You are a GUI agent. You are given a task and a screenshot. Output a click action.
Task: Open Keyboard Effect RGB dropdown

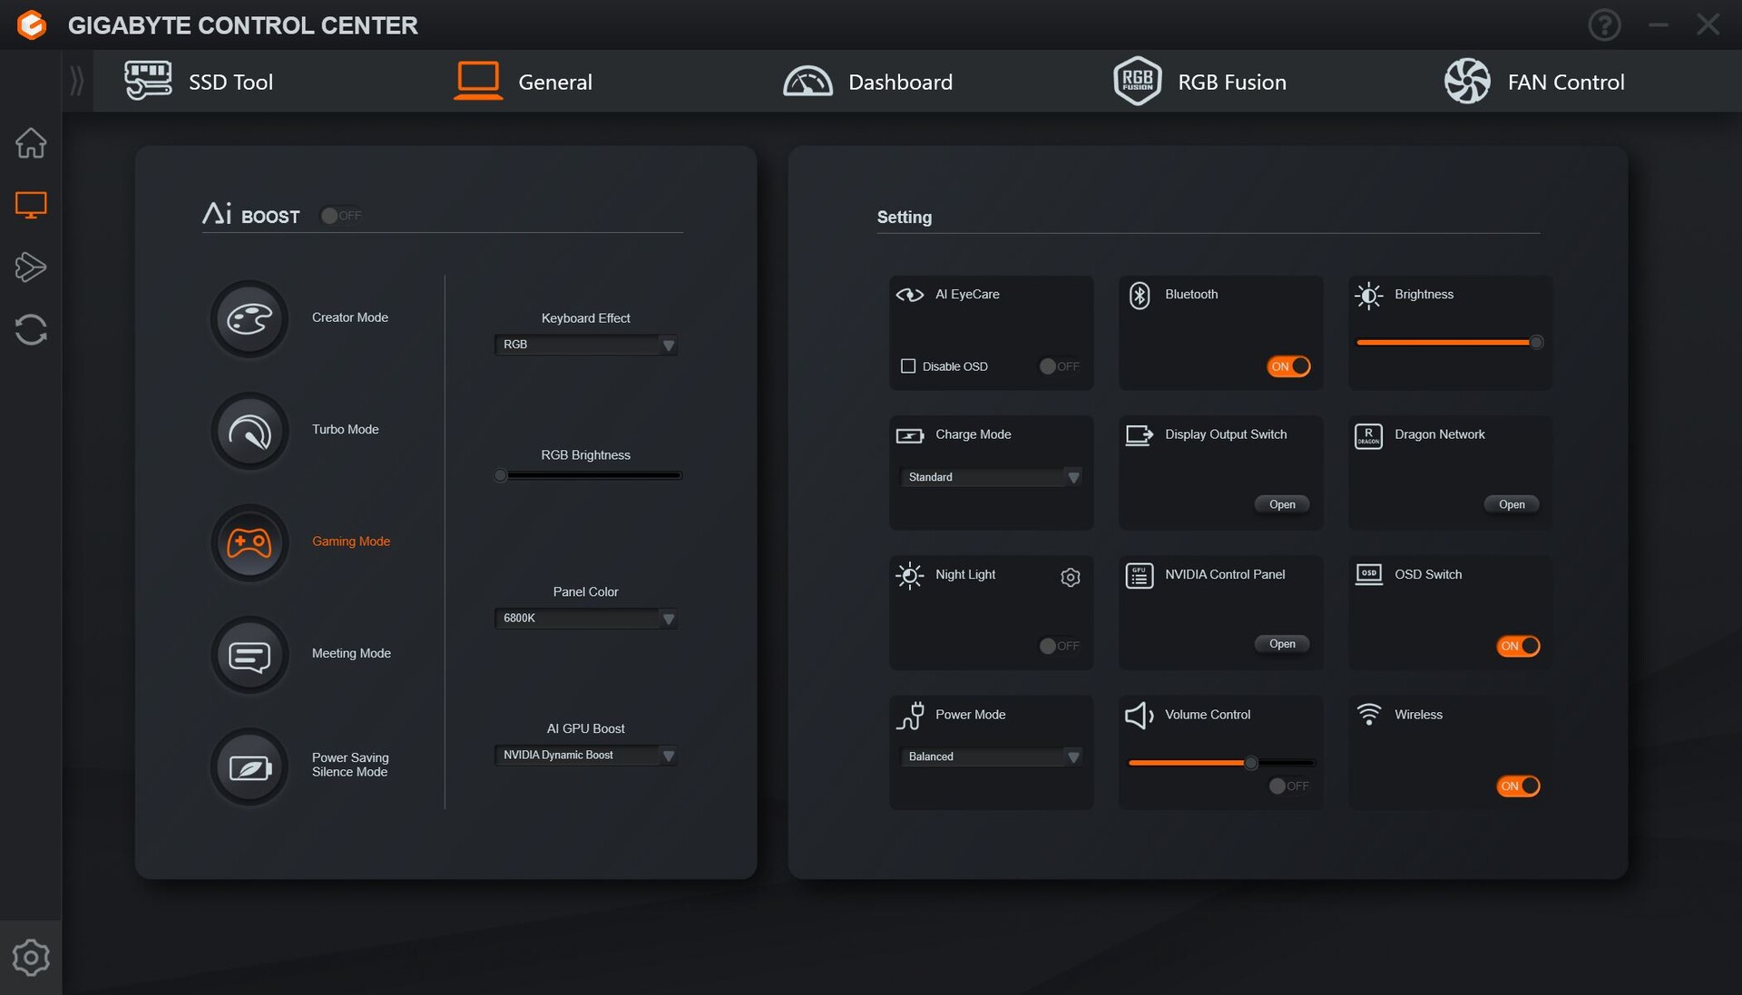[586, 345]
